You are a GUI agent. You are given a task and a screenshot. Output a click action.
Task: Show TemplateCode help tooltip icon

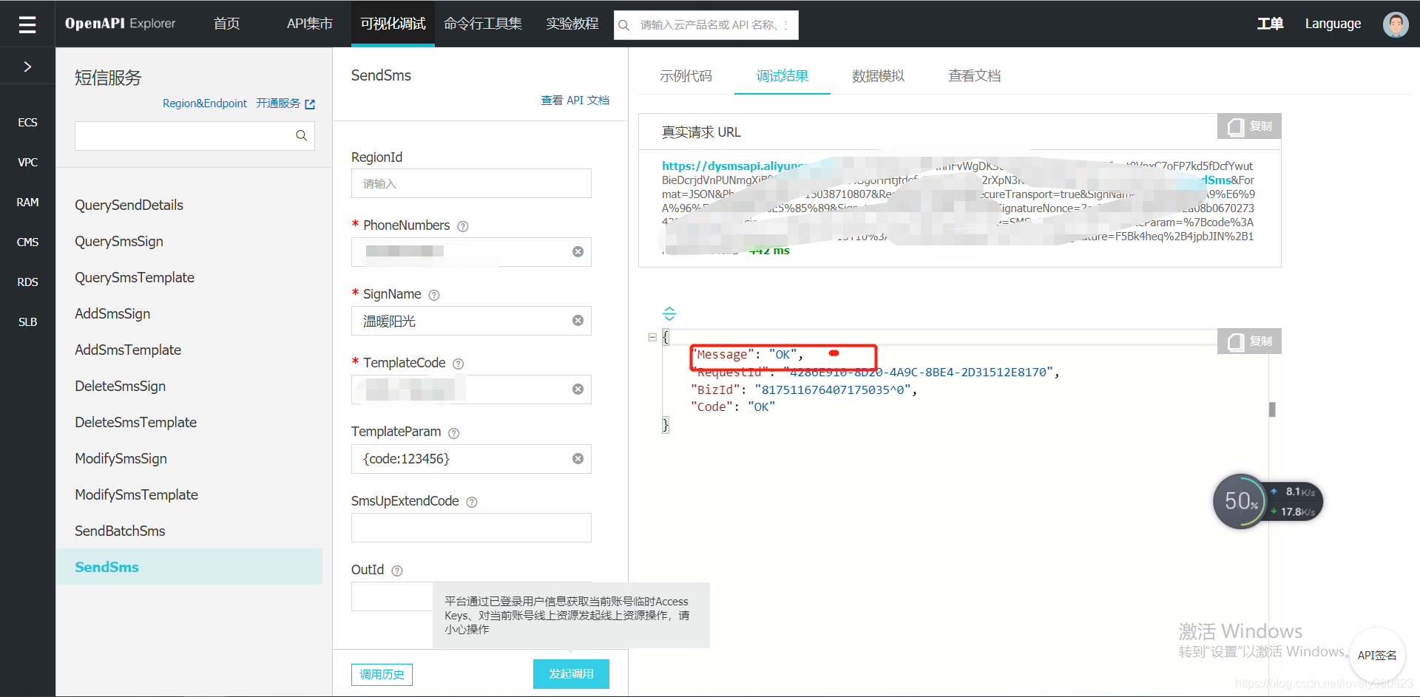tap(458, 364)
